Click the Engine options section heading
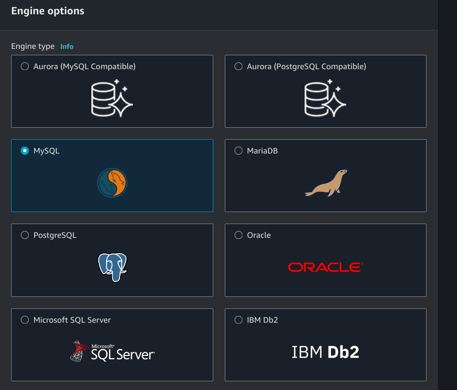Screen dimensions: 457x390 48,11
